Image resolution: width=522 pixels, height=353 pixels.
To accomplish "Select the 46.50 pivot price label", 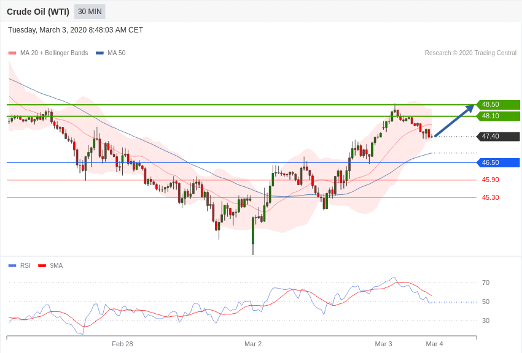I will (498, 162).
